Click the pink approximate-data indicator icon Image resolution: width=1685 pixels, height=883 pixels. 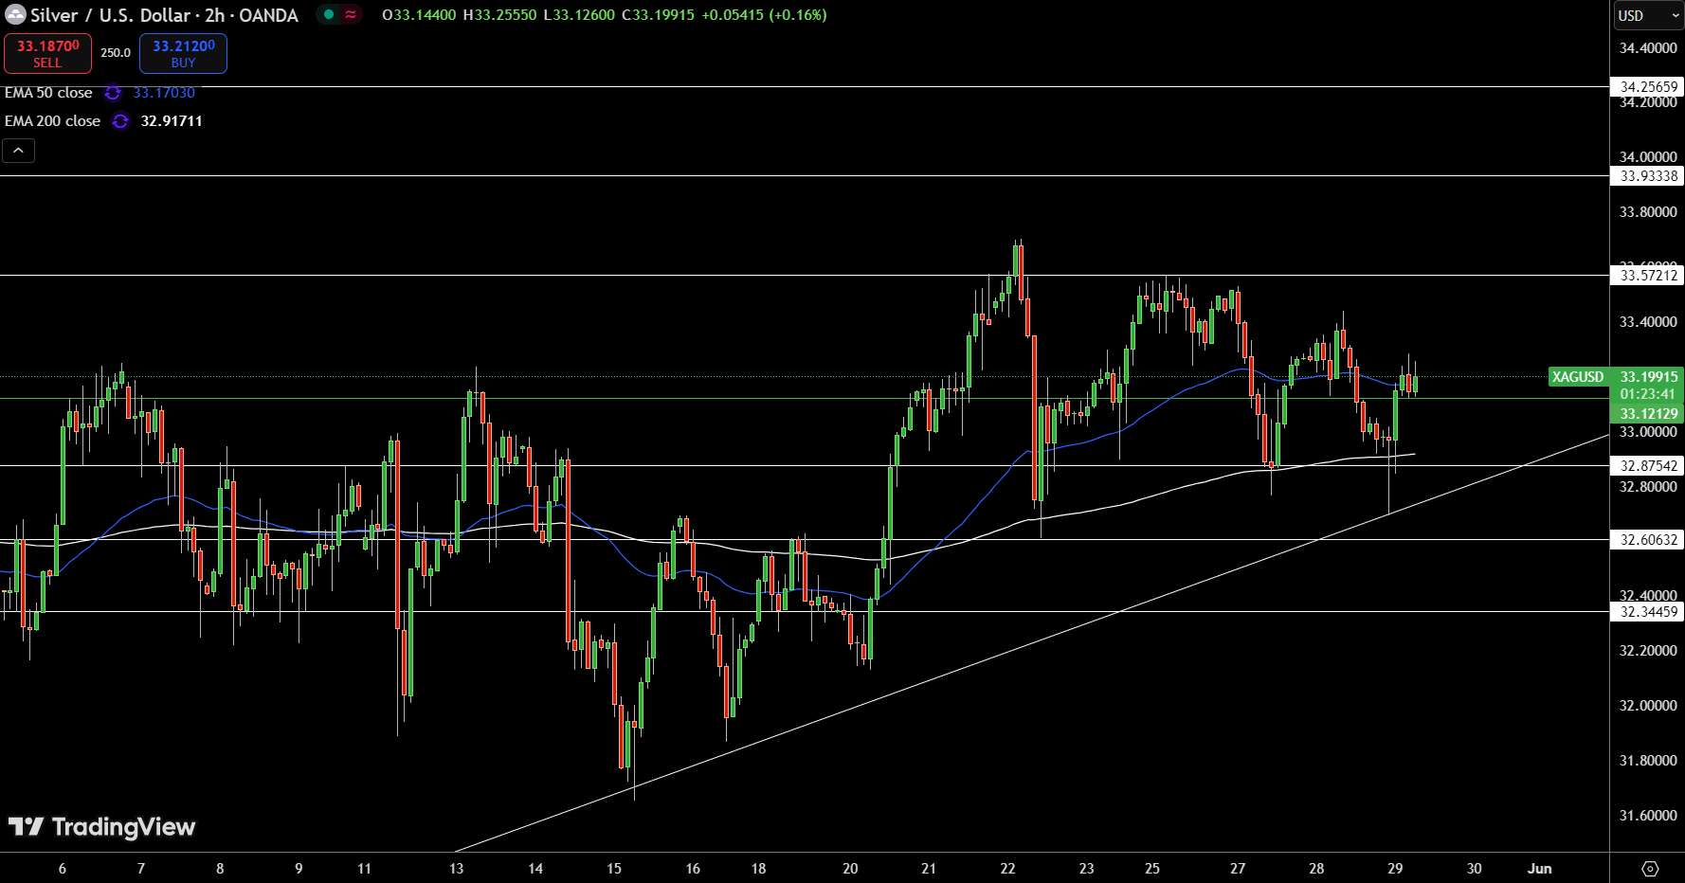(351, 15)
